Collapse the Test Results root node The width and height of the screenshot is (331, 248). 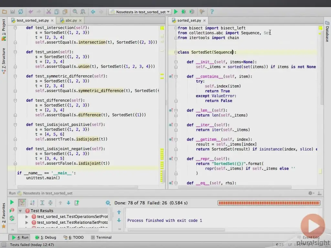(20, 211)
